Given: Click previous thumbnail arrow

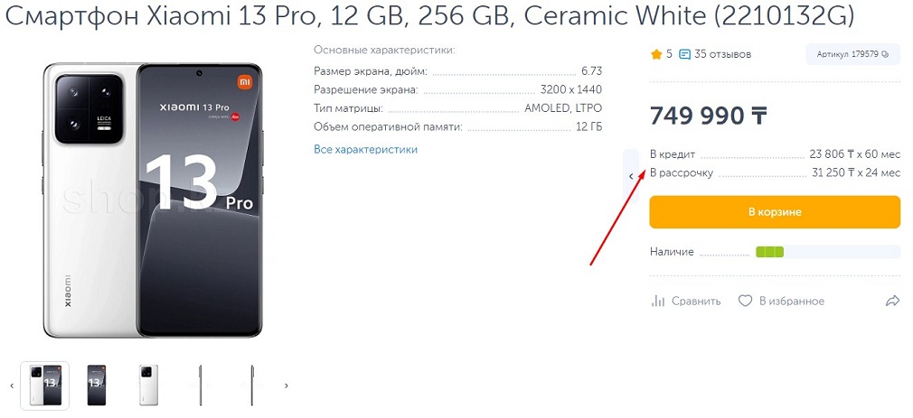Looking at the screenshot, I should pyautogui.click(x=12, y=385).
